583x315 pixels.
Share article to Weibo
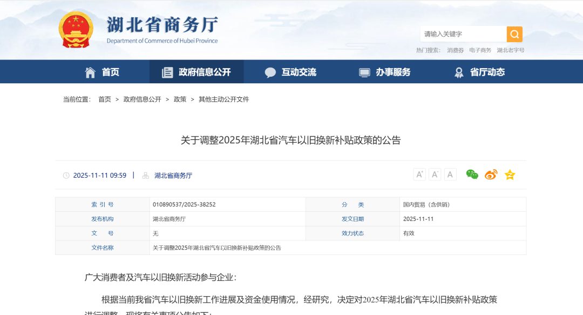[491, 175]
